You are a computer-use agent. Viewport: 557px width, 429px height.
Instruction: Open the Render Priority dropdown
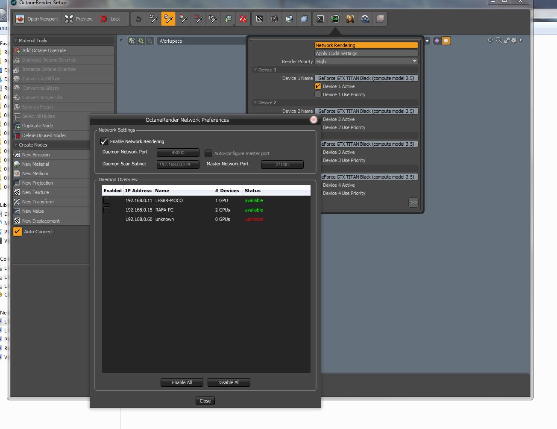point(366,62)
